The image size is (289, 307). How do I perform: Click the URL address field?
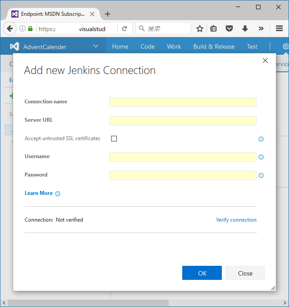(76, 29)
